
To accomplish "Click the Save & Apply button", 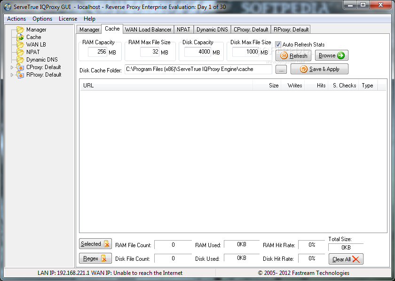I will (319, 69).
